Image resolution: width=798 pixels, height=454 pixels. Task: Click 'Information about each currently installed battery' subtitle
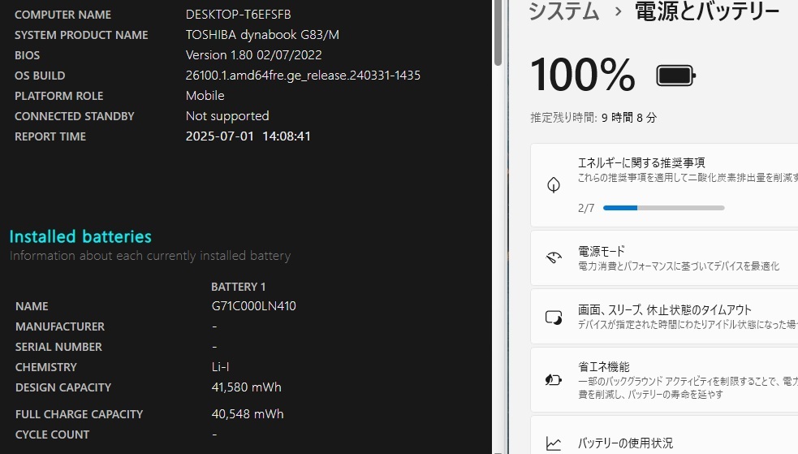coord(150,256)
